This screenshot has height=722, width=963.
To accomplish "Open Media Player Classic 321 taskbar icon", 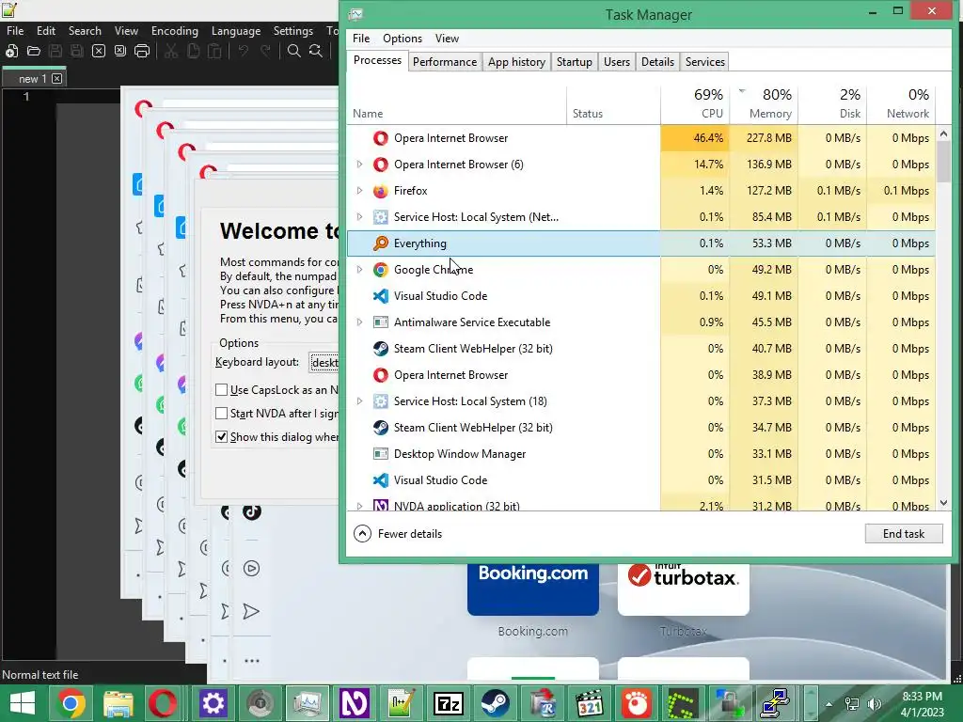I will (590, 704).
